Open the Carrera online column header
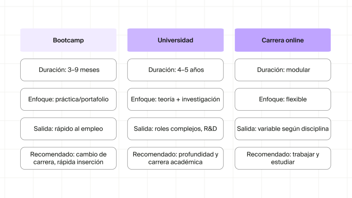Image resolution: width=352 pixels, height=198 pixels. pos(283,40)
